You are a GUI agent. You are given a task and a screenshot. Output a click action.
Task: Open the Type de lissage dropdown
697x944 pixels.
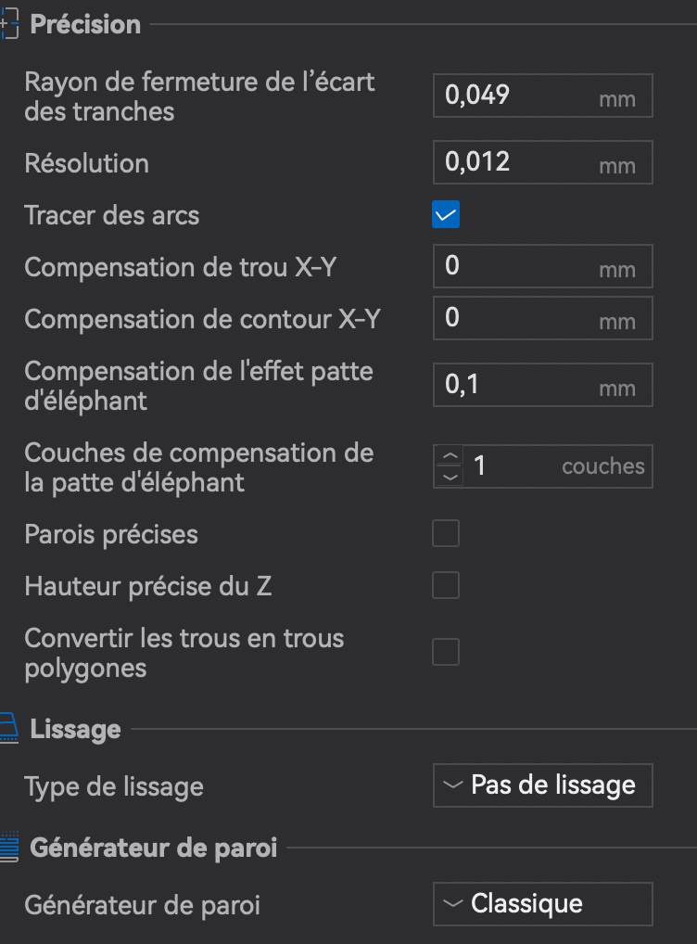pos(543,785)
